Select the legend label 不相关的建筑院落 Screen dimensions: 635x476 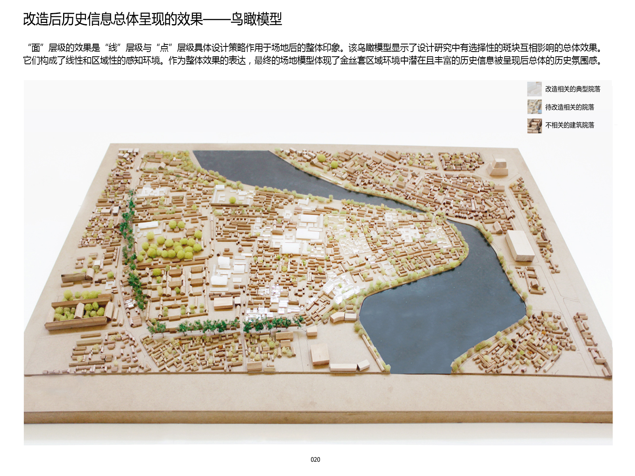570,125
